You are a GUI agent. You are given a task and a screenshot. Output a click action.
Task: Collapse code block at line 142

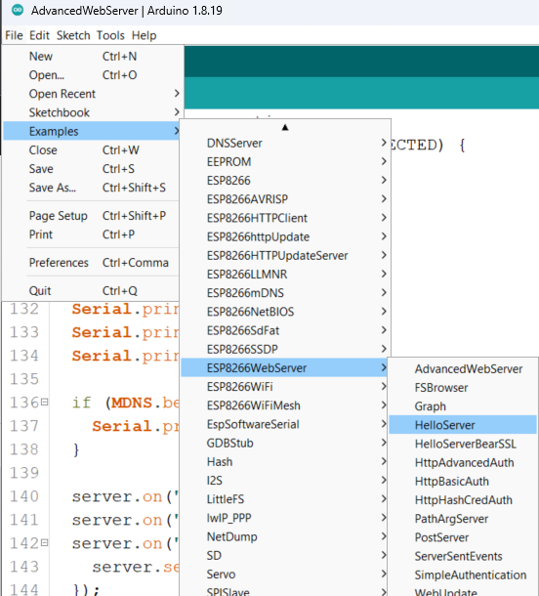point(45,542)
